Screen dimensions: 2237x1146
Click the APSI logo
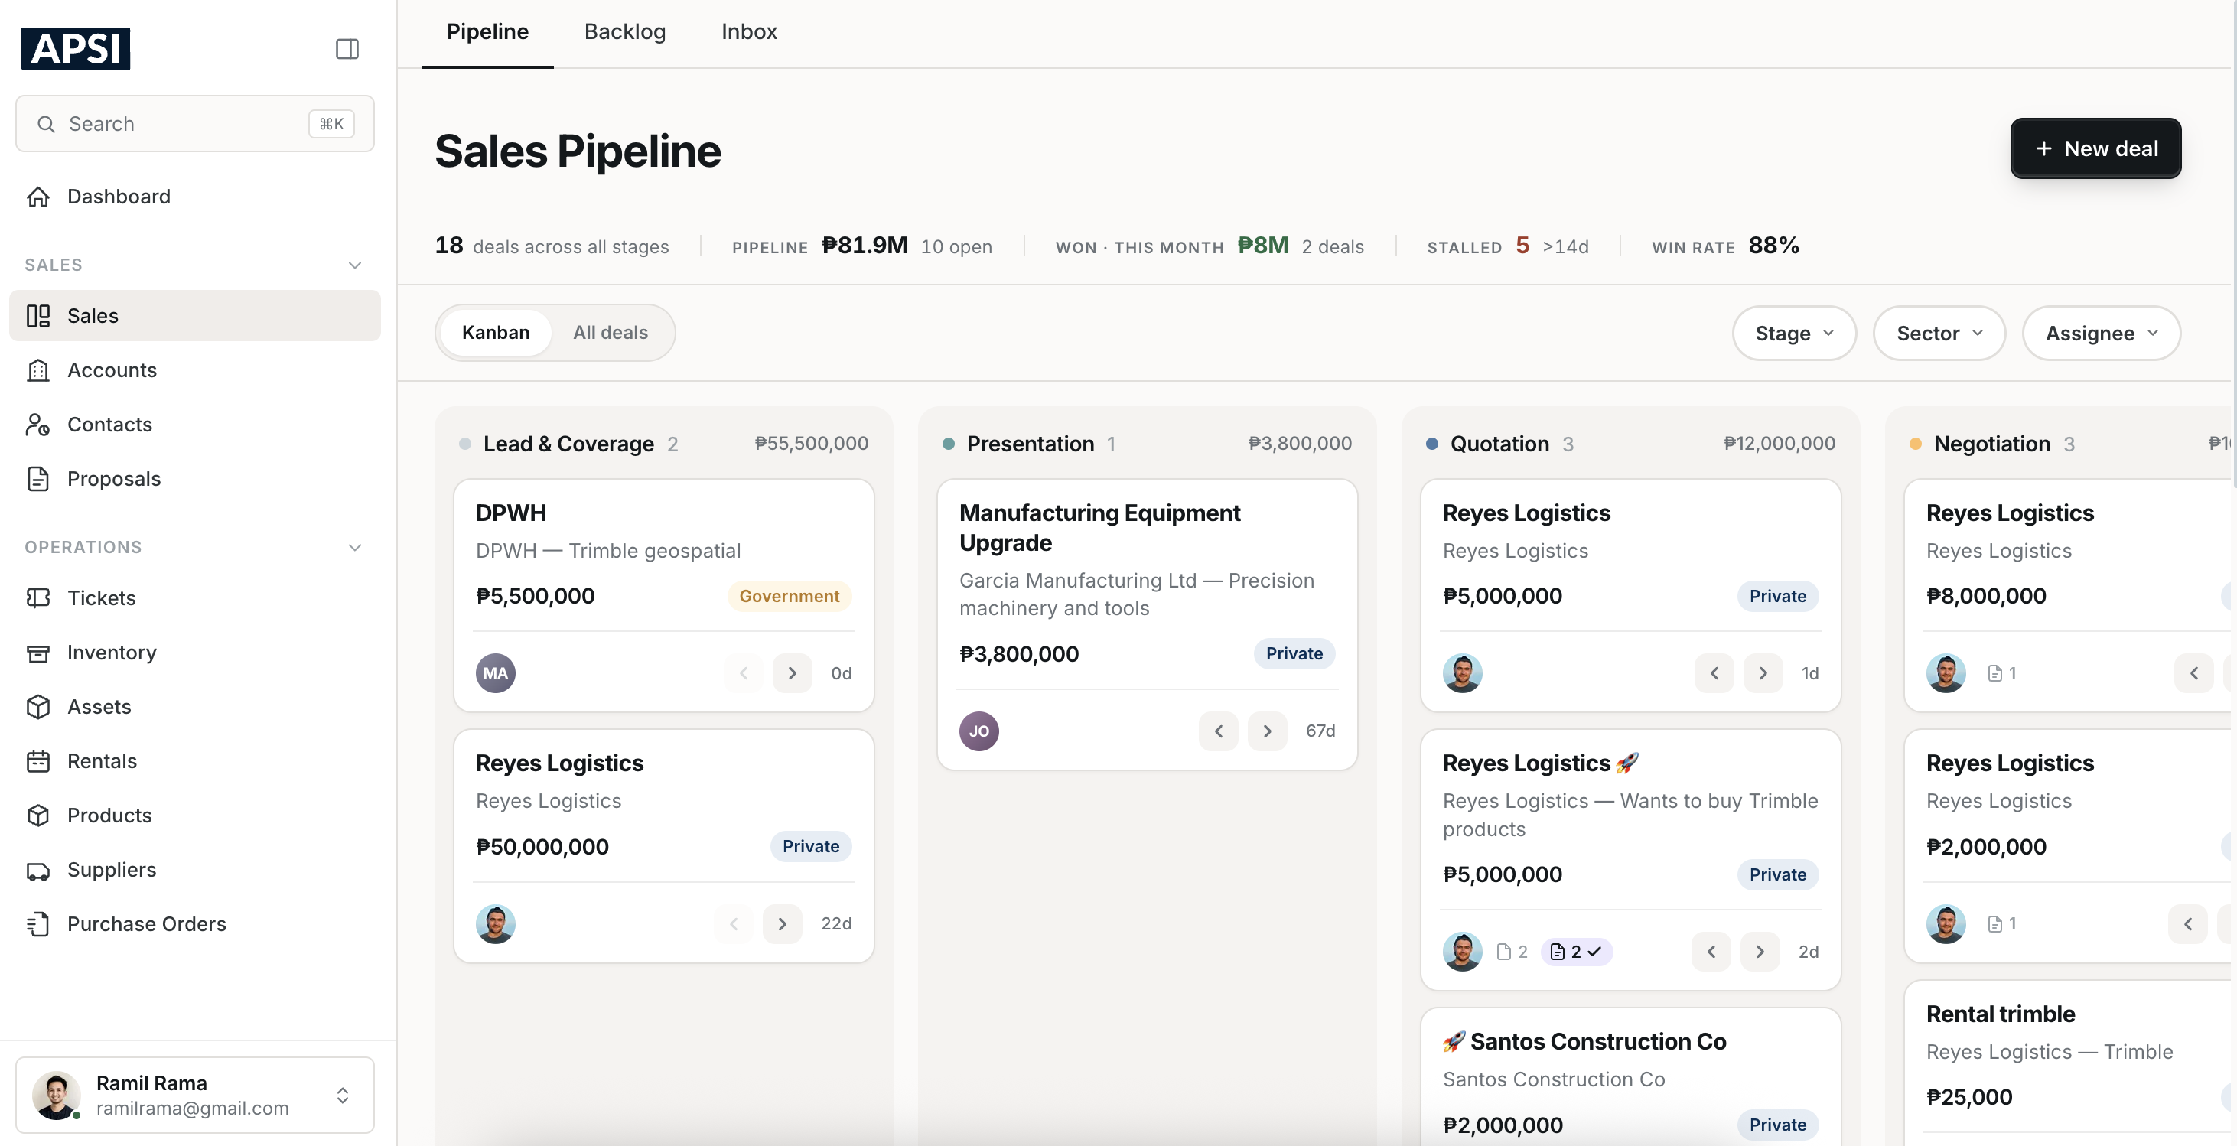click(x=76, y=47)
